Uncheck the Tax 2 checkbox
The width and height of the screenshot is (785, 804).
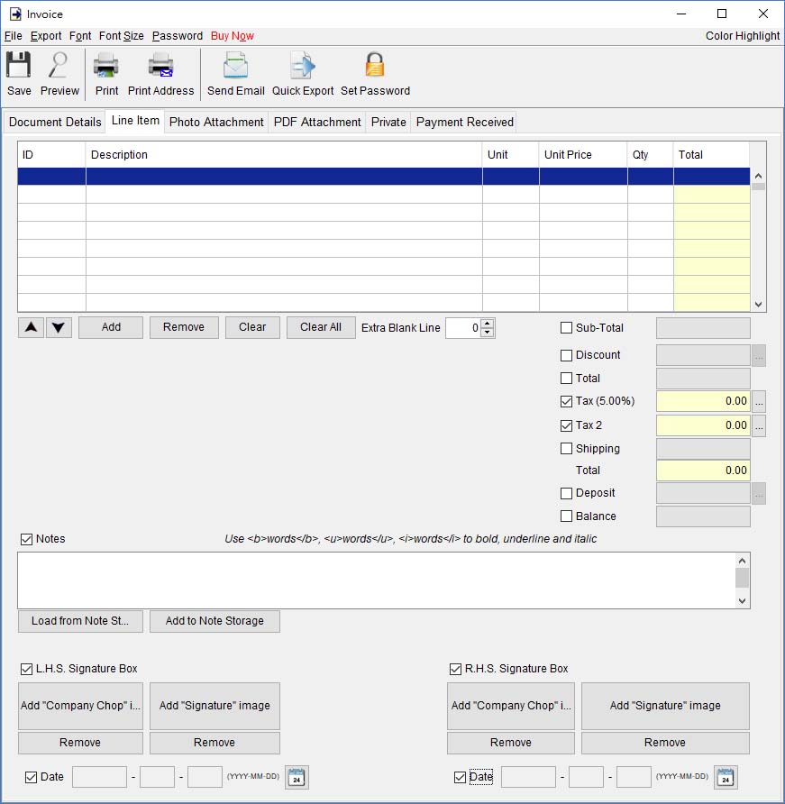coord(566,425)
